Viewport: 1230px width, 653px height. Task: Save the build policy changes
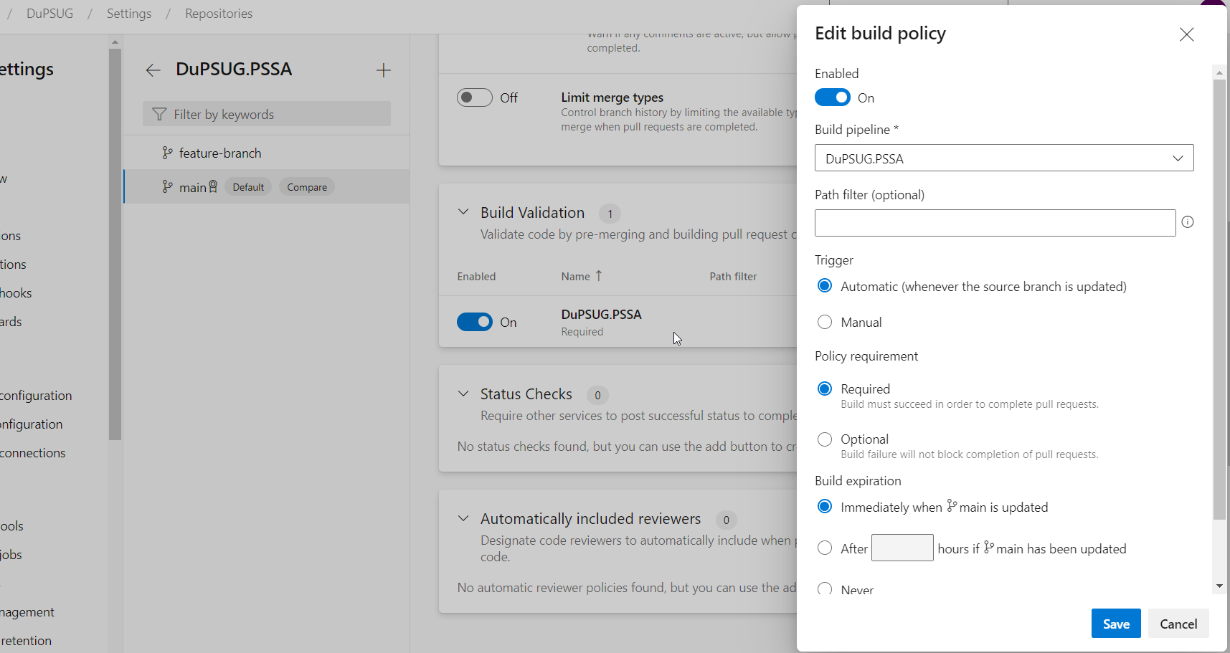1115,623
